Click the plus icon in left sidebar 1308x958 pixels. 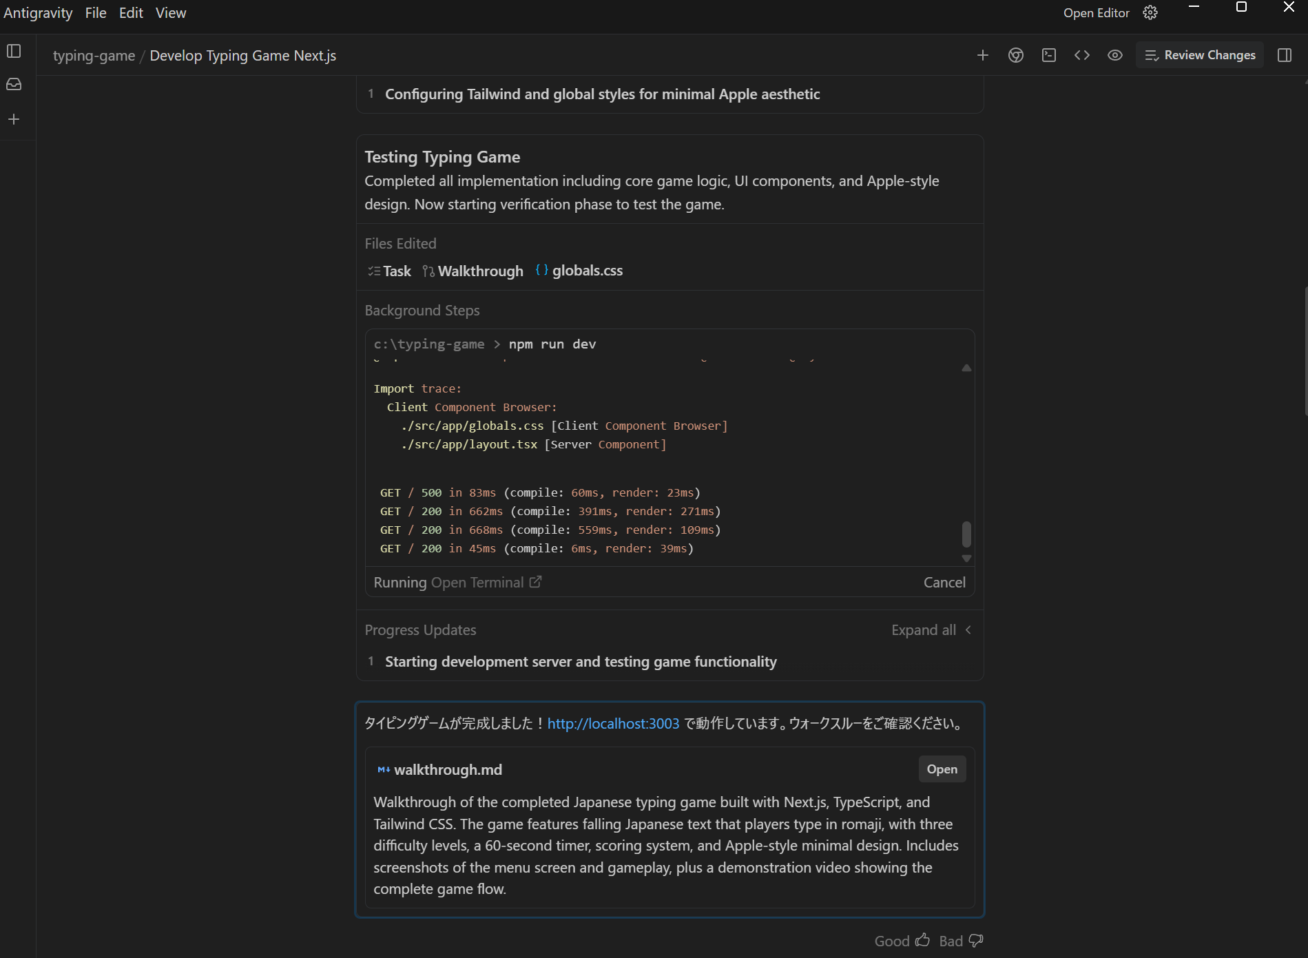point(14,120)
